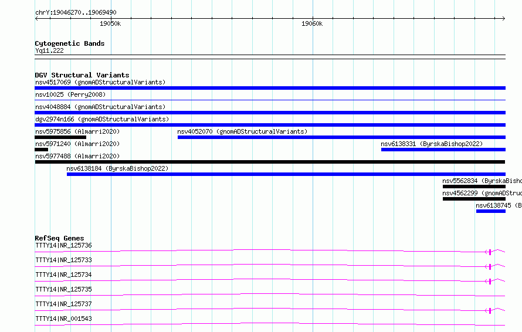Click the short black nsv5975856 variant bar
The width and height of the screenshot is (522, 332).
click(60, 137)
